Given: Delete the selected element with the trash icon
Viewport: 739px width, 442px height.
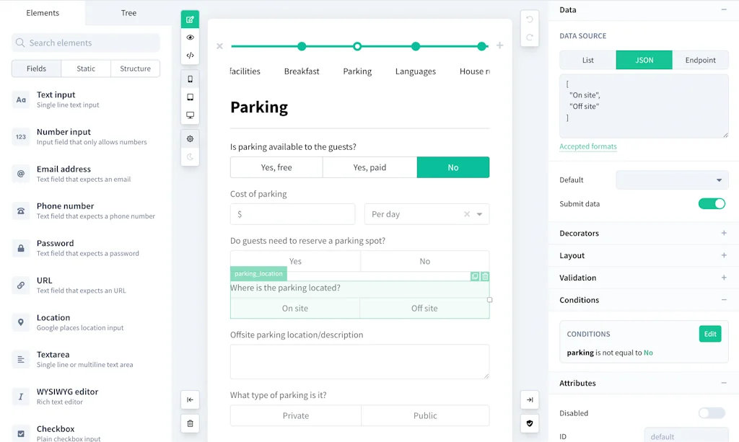Looking at the screenshot, I should tap(190, 423).
